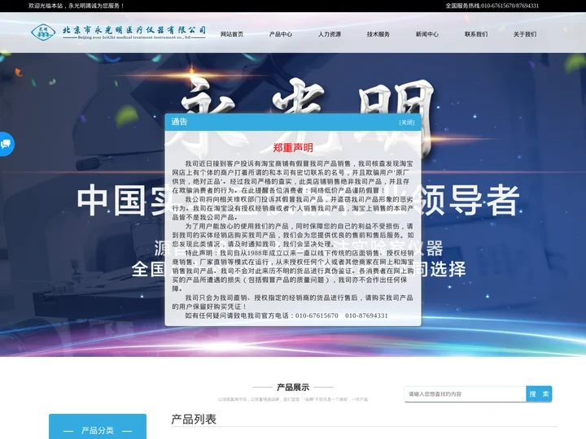Go to 网站首页 in the navigation

click(232, 34)
